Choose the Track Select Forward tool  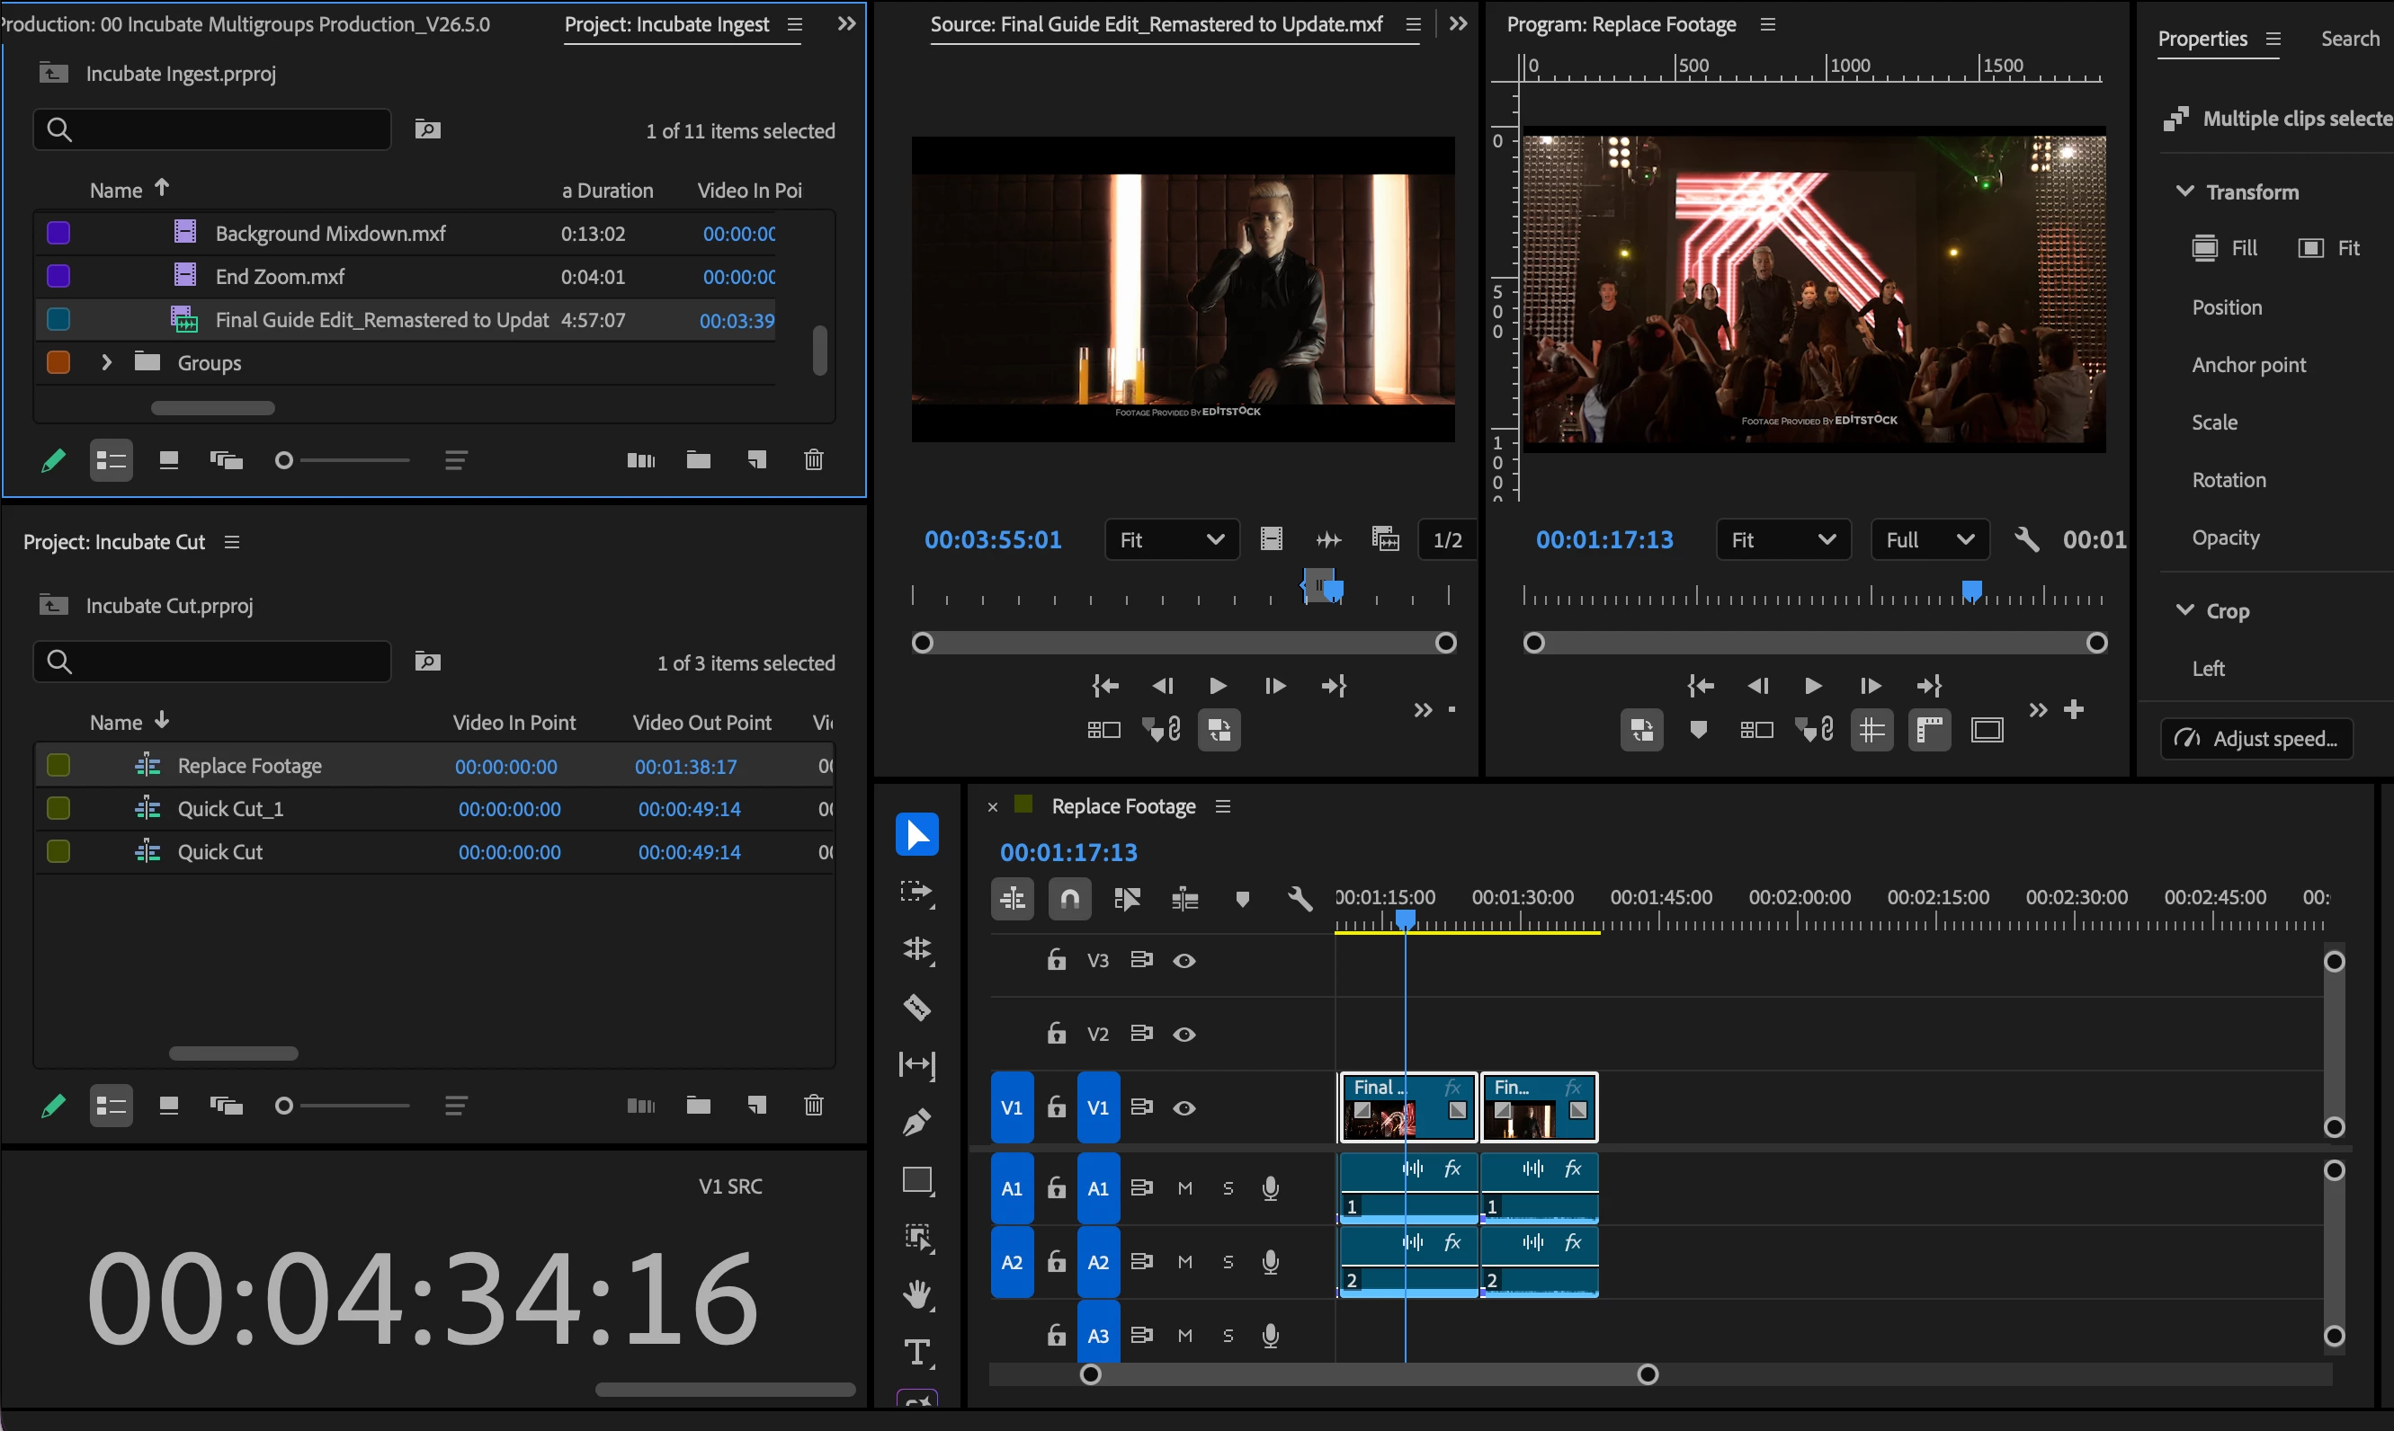[x=916, y=893]
